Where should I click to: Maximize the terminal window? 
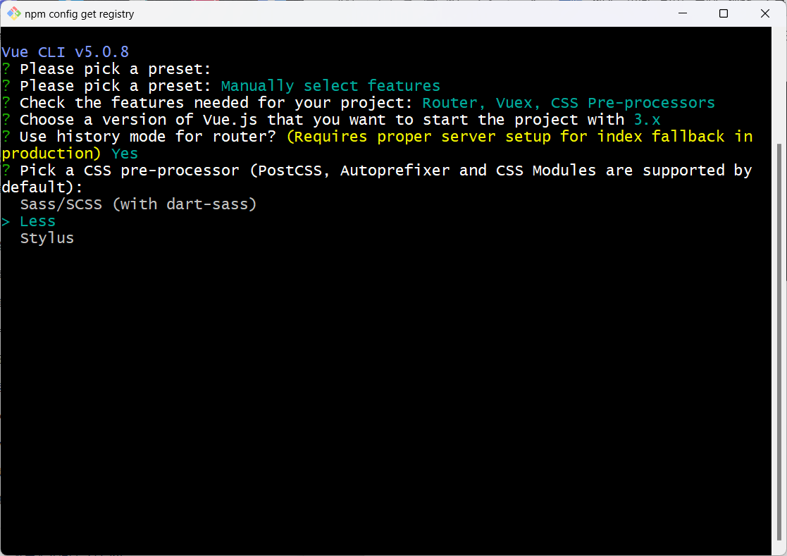[x=724, y=13]
